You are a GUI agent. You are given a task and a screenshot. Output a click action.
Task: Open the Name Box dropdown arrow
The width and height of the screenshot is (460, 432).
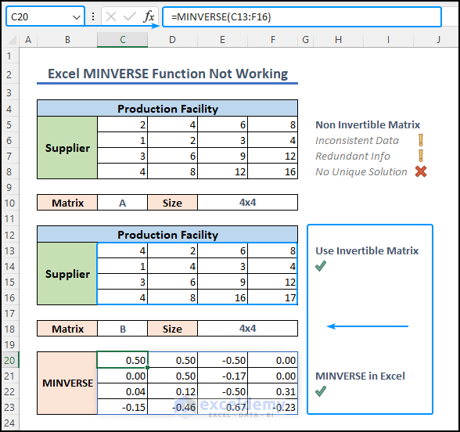(x=77, y=17)
